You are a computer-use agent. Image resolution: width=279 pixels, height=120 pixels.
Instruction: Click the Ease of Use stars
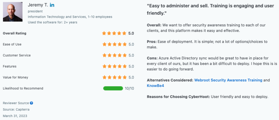click(x=114, y=44)
